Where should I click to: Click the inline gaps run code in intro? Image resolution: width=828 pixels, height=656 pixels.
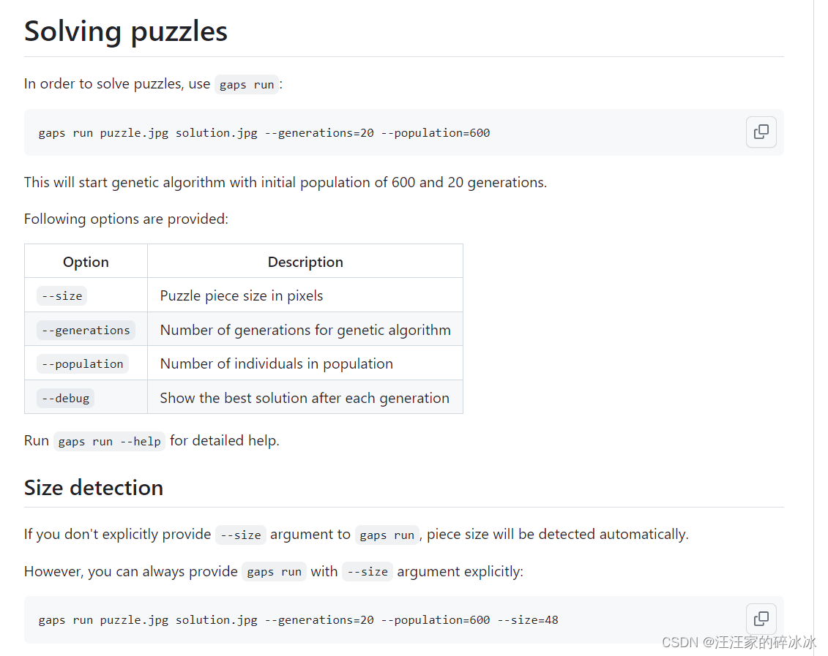click(247, 84)
